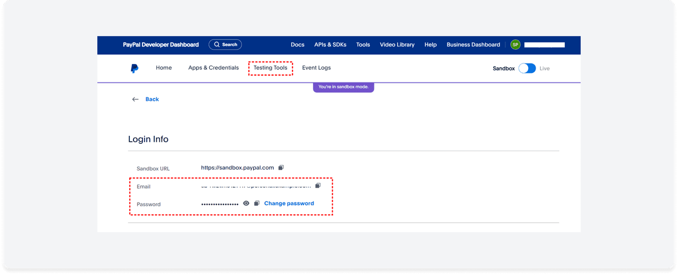The image size is (678, 275).
Task: Copy the sandbox account password
Action: click(x=257, y=204)
